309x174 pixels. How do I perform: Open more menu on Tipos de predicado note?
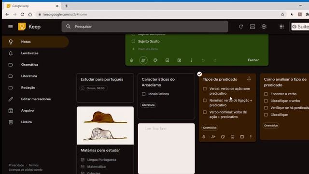tap(251, 137)
